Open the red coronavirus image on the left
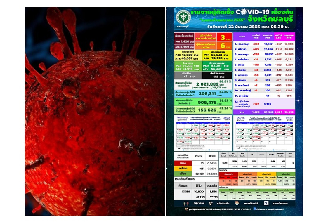This screenshot has height=222, width=333. tap(95, 111)
